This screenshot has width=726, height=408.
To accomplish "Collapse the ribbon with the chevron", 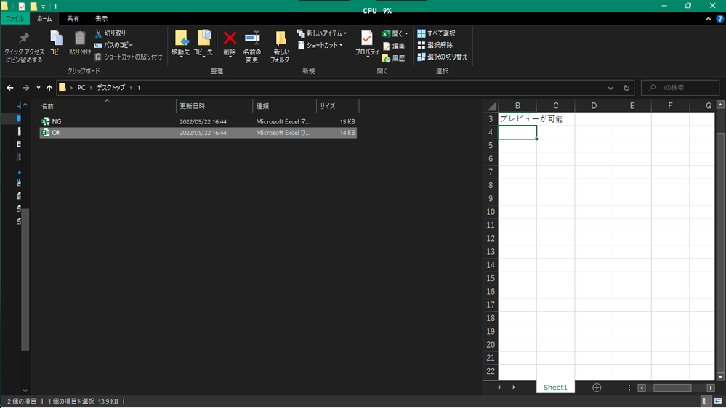I will 709,19.
